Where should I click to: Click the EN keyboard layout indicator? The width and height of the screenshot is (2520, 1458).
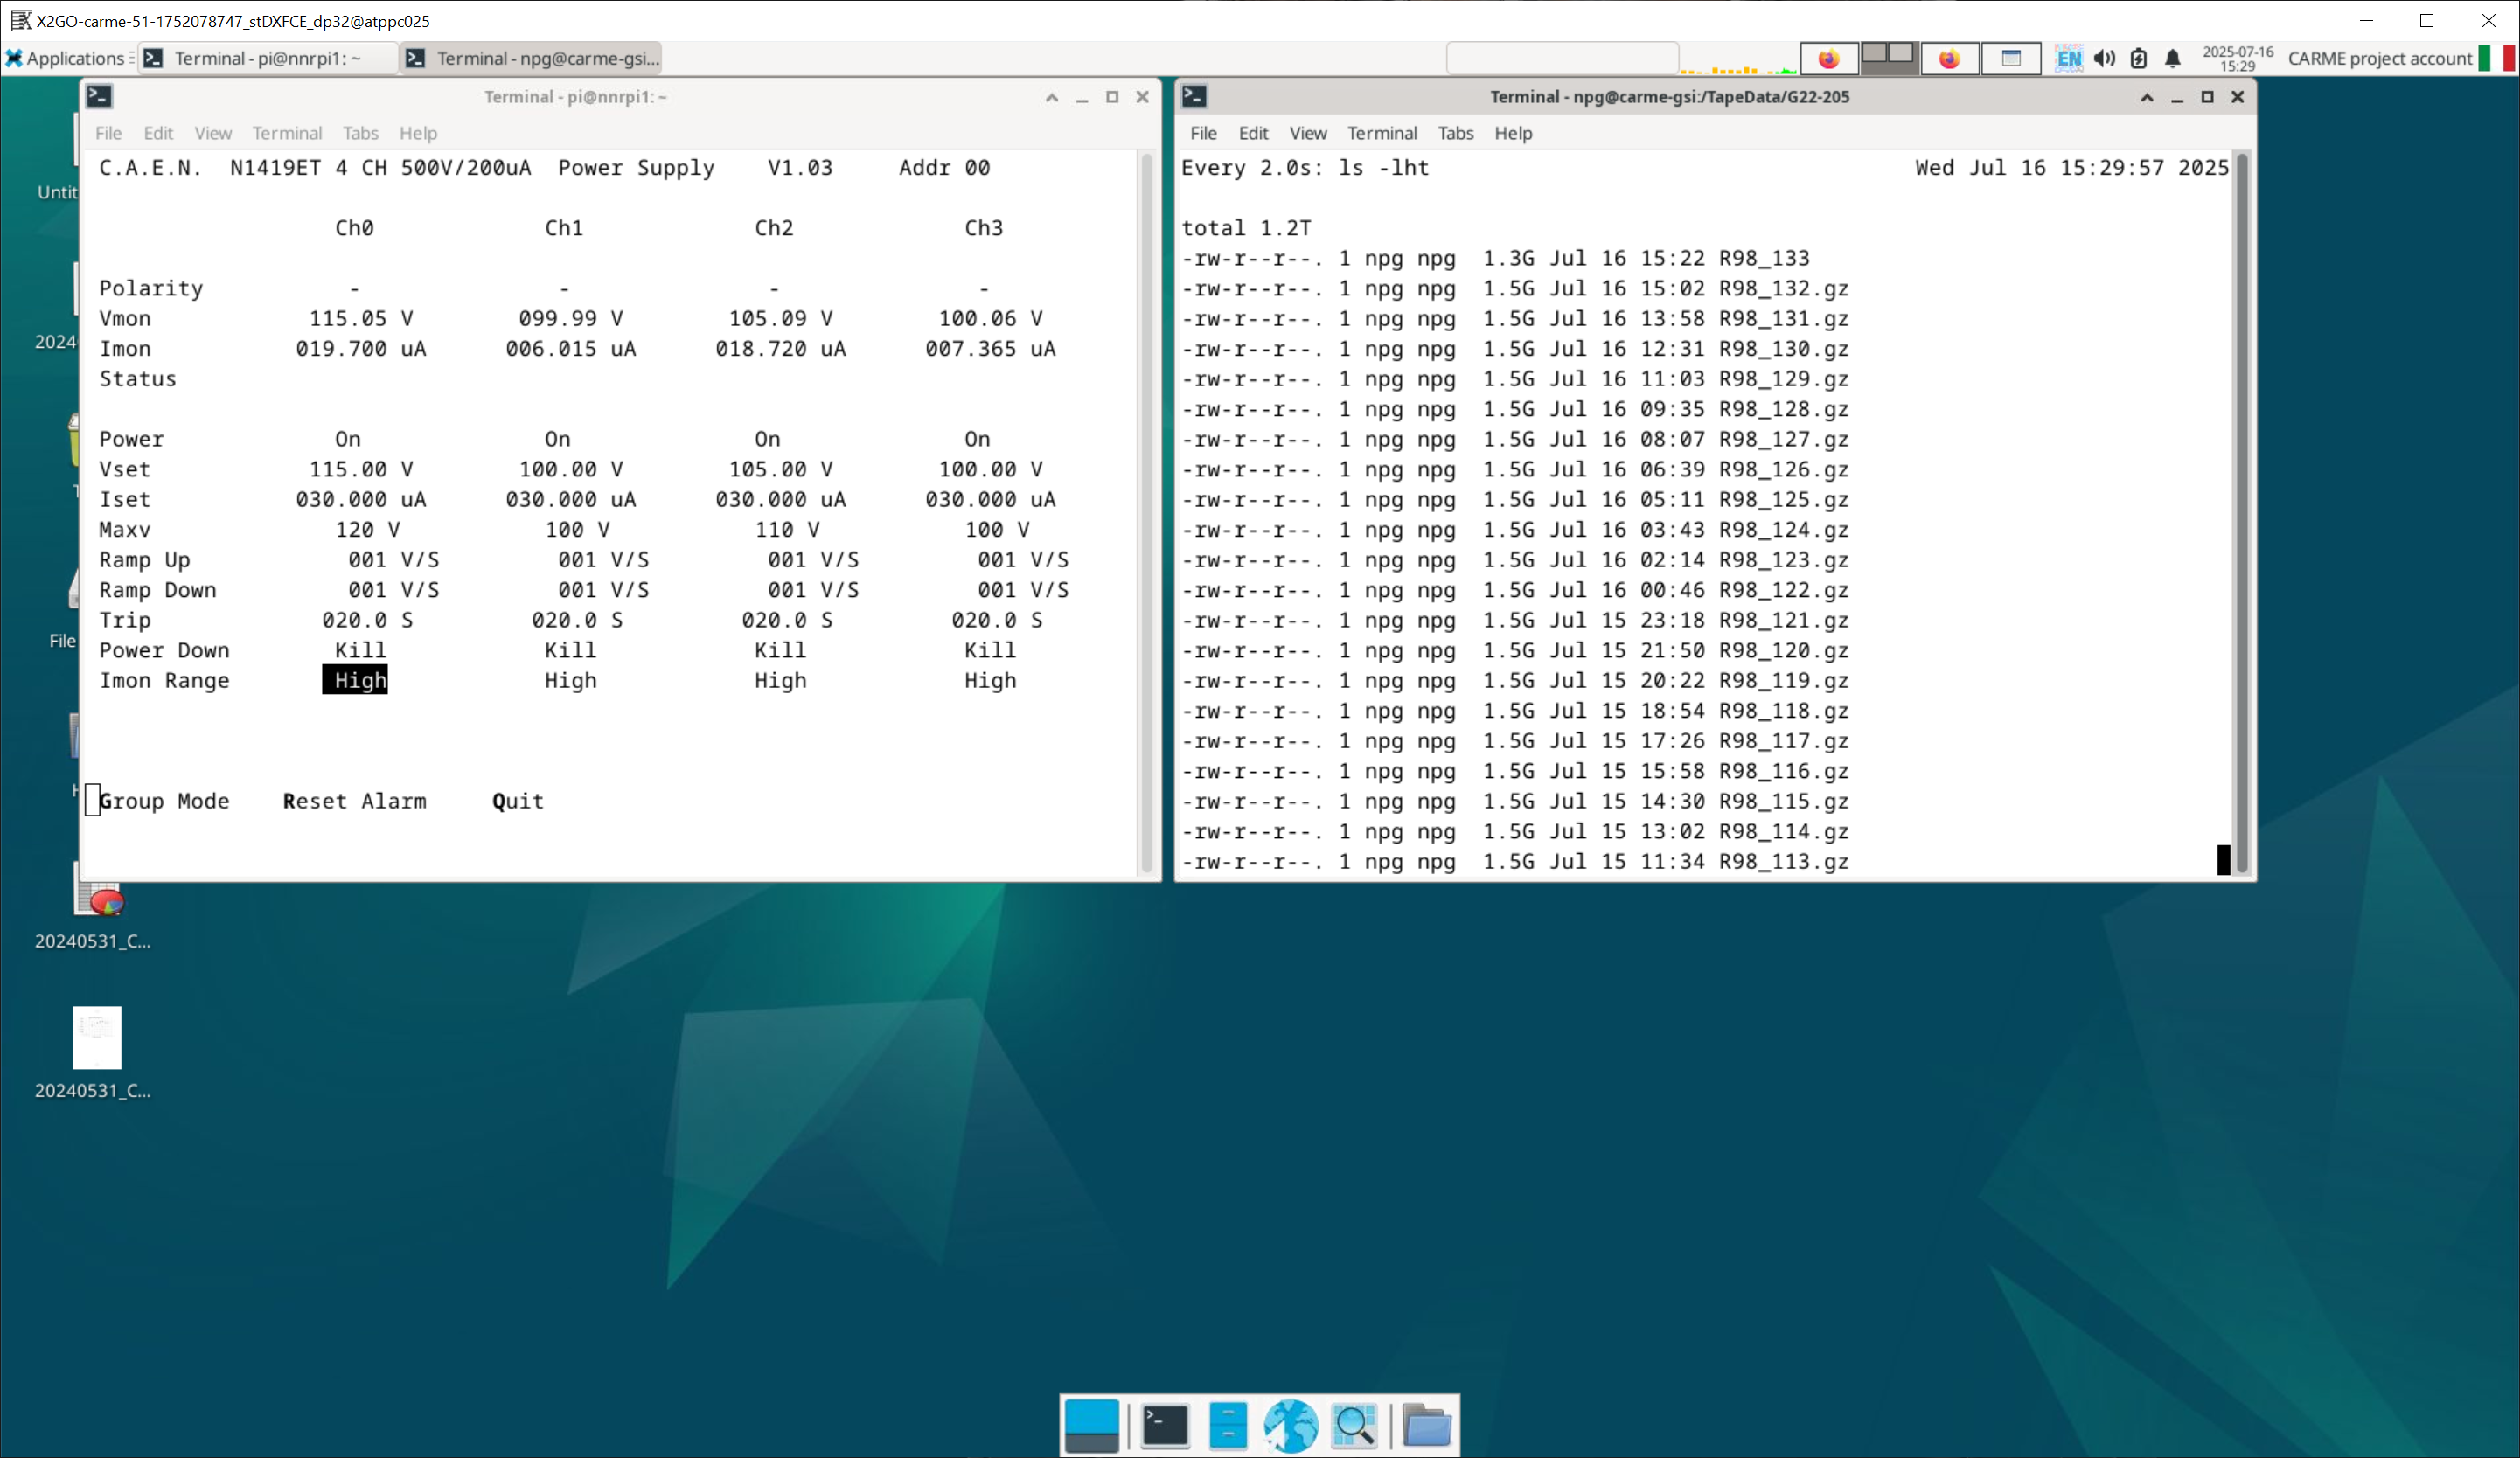coord(2067,58)
